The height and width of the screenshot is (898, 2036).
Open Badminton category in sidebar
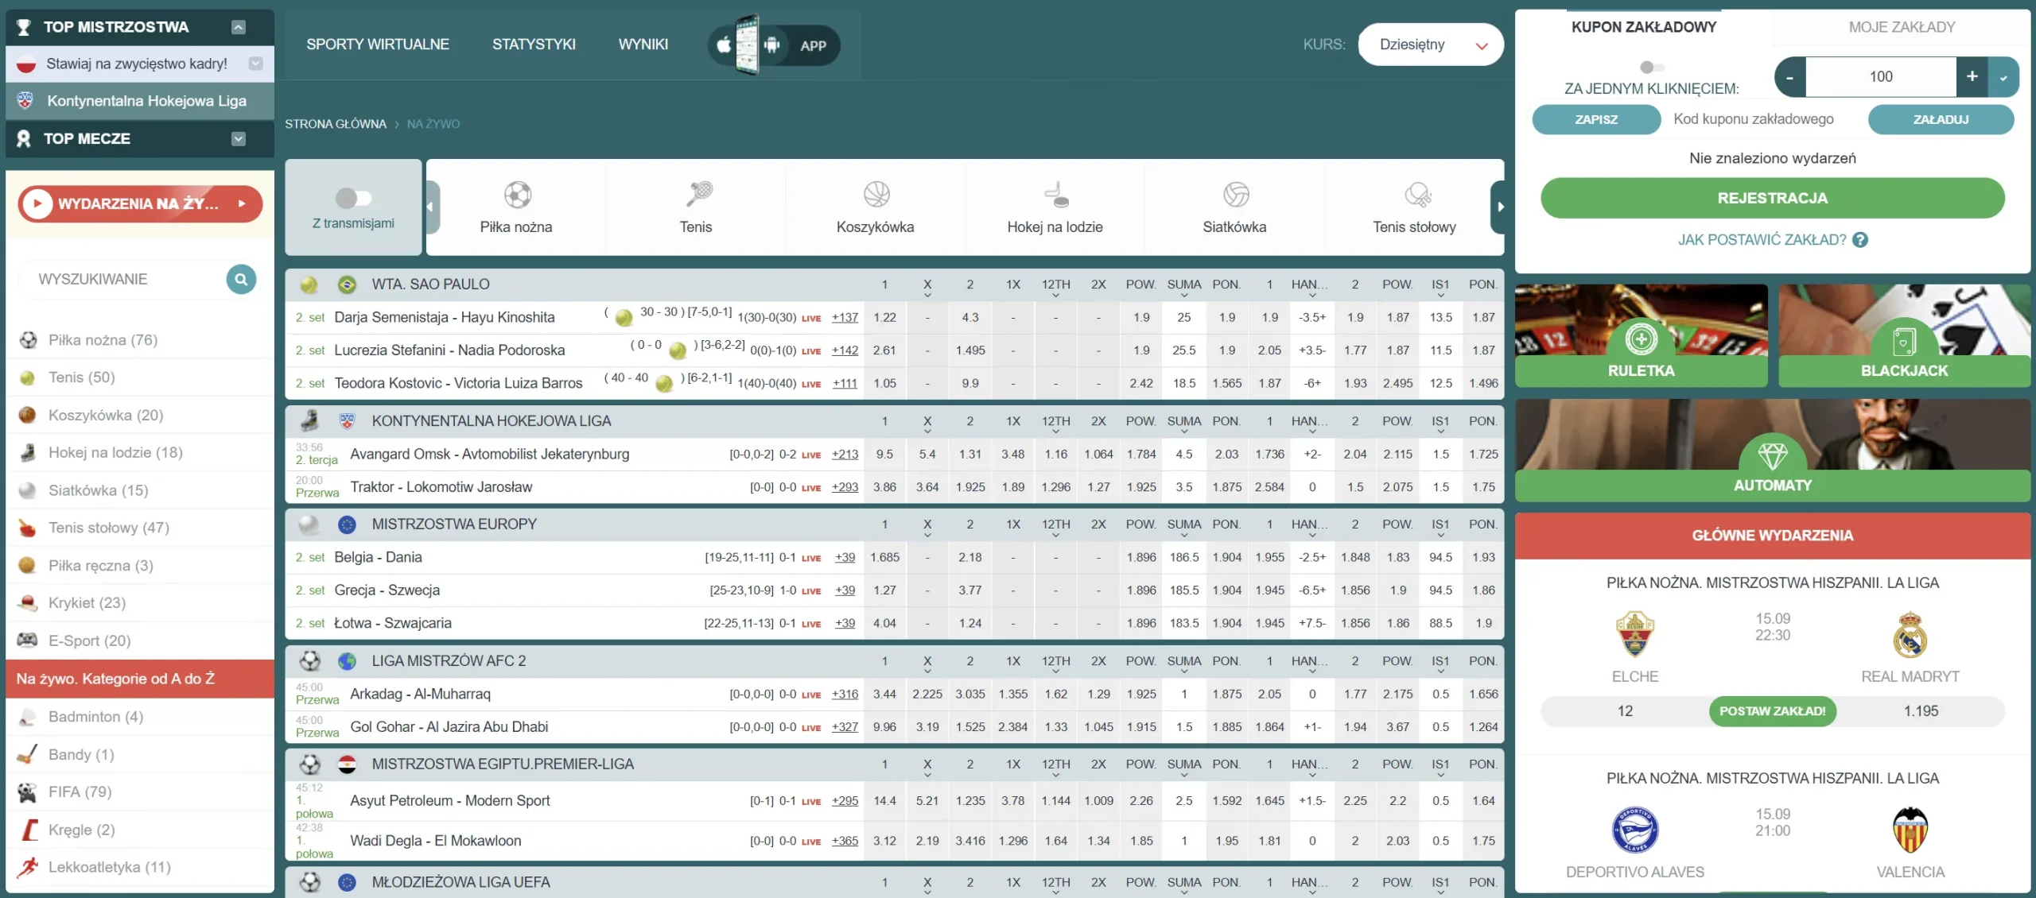point(95,717)
